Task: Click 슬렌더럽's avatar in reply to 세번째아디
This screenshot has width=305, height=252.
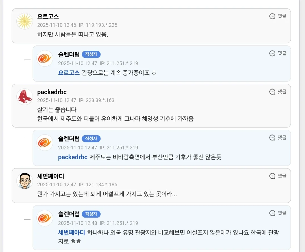Action: tap(45, 218)
